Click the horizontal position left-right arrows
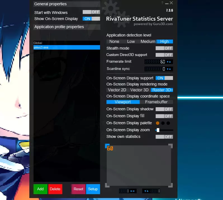The image size is (223, 200). [x=132, y=191]
